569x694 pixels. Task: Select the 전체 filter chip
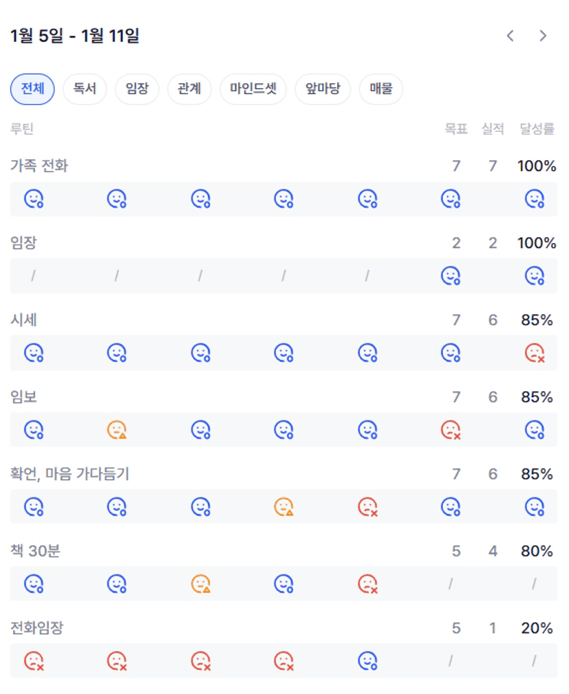[32, 89]
